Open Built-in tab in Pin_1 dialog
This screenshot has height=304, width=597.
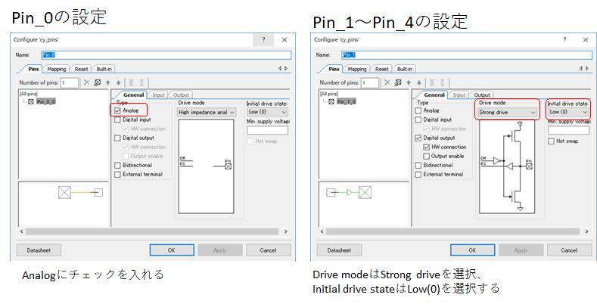(x=404, y=69)
